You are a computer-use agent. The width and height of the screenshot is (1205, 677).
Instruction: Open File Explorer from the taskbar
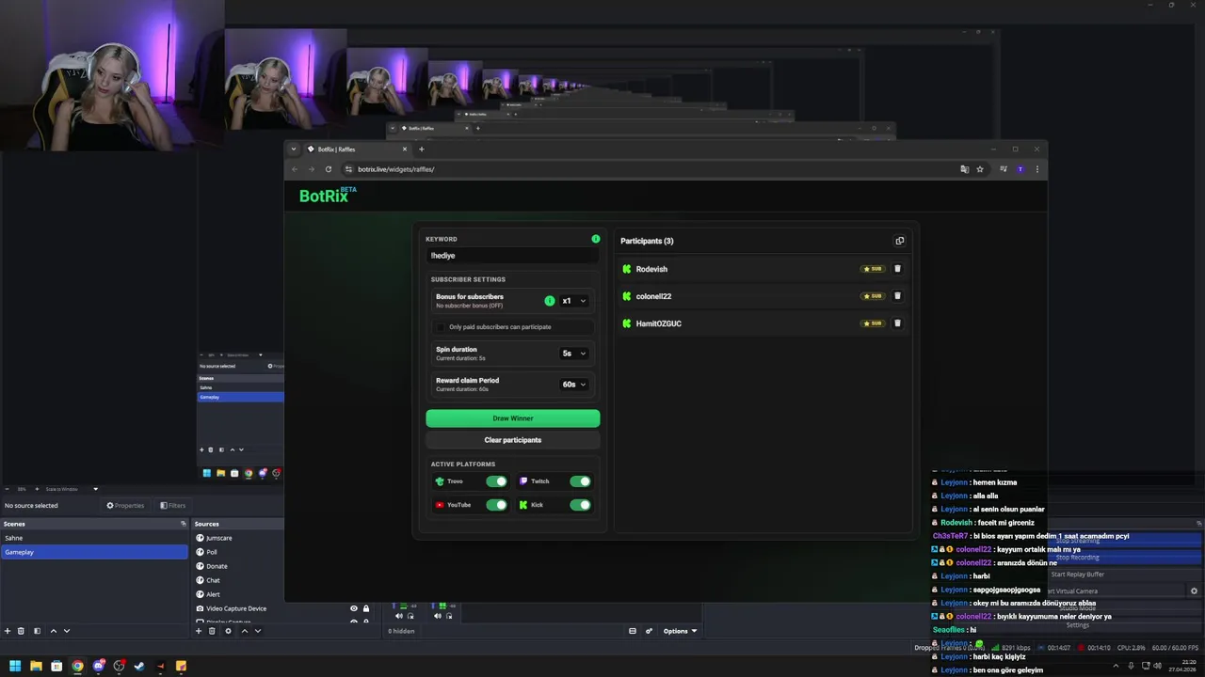point(36,666)
